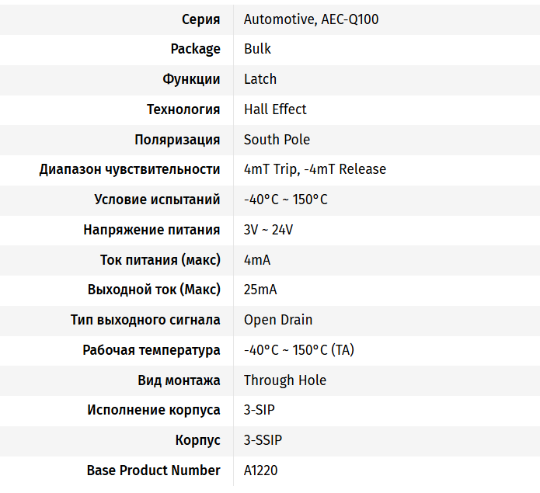Select the 'Latch' function value

point(260,79)
